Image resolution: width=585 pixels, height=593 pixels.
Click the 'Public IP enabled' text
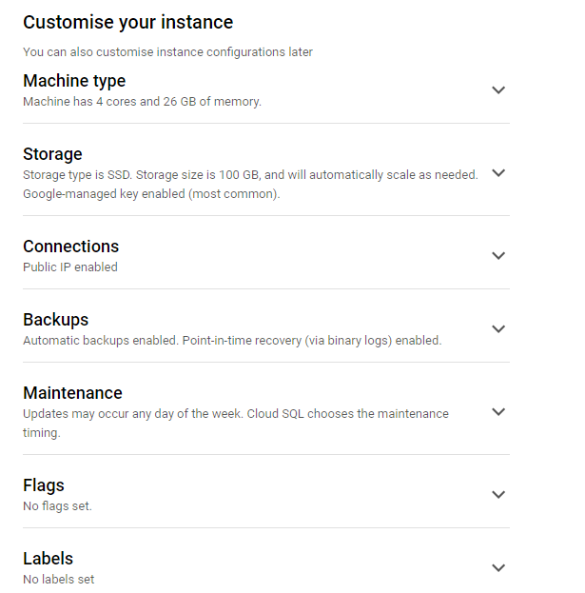(x=70, y=267)
